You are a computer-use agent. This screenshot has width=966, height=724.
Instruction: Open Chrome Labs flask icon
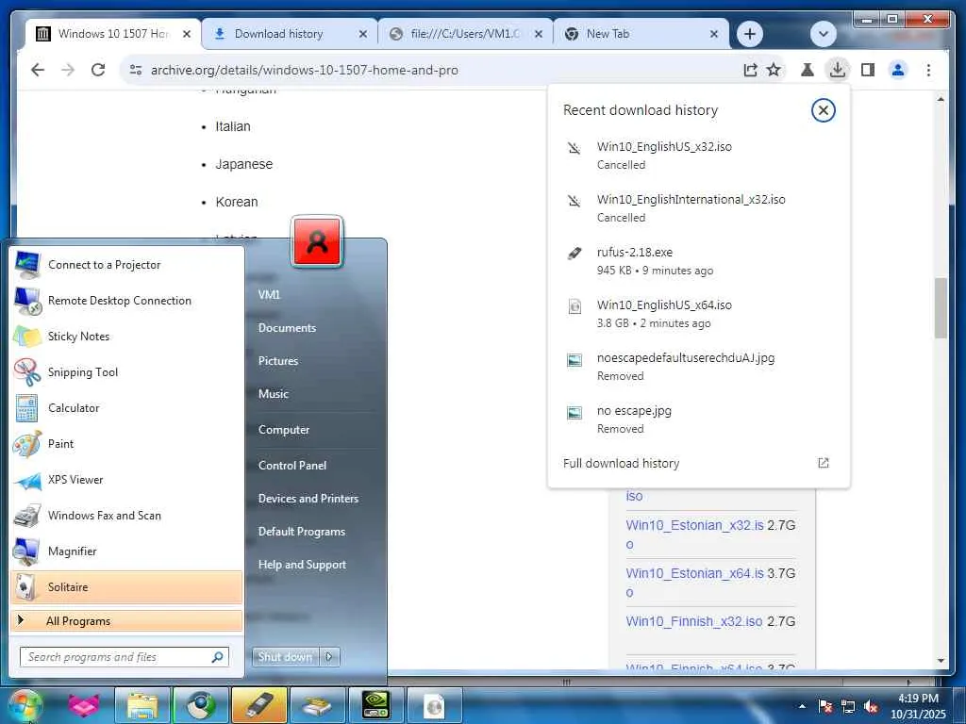point(808,70)
